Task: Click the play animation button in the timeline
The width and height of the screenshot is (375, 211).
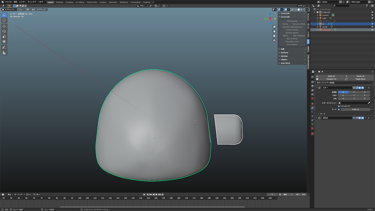Action: pyautogui.click(x=156, y=195)
